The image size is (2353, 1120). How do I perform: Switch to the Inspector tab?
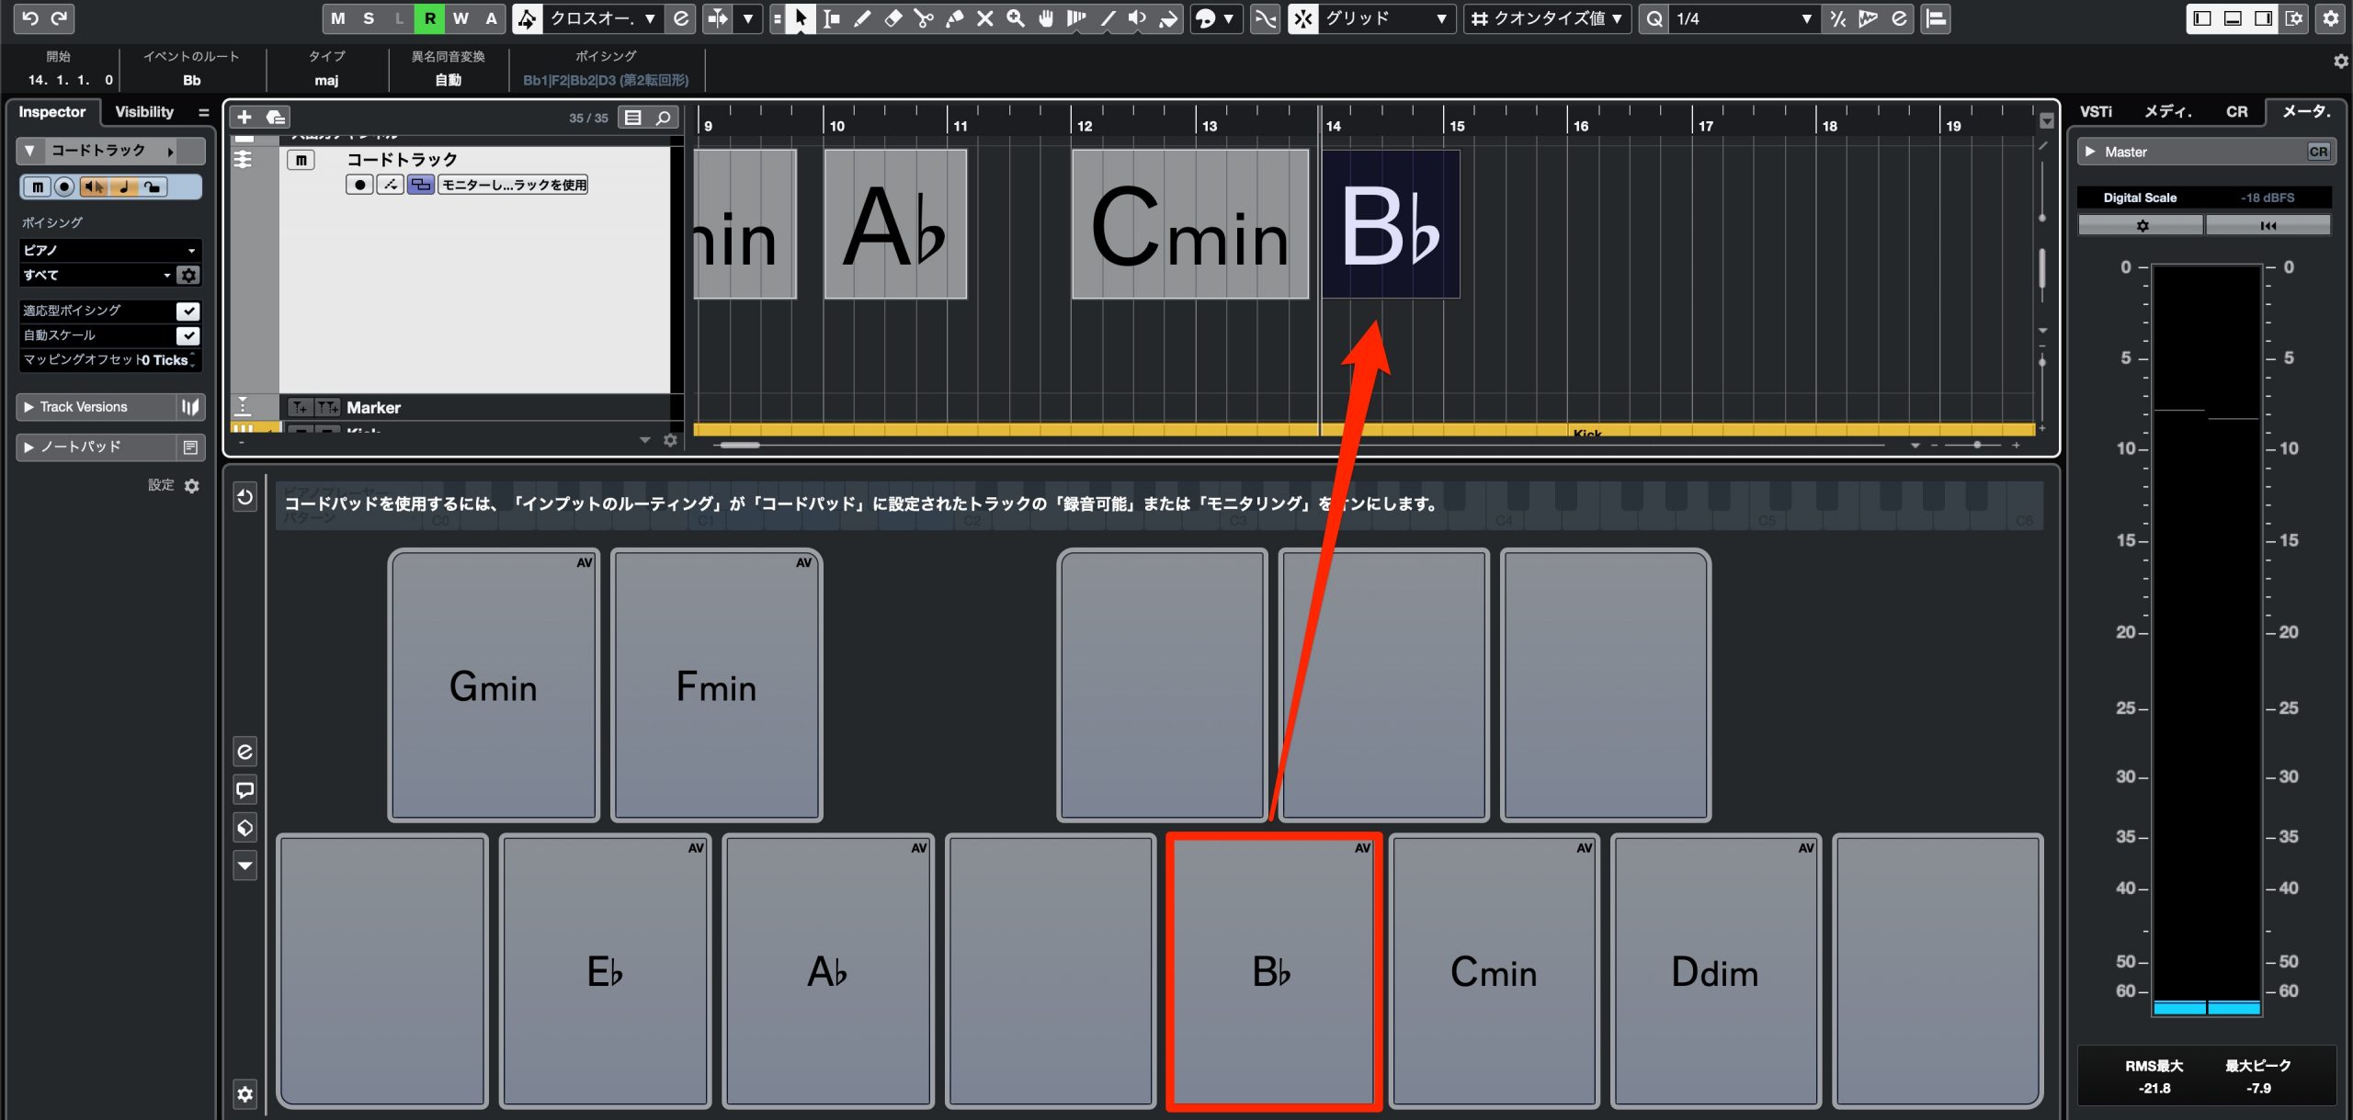point(52,112)
